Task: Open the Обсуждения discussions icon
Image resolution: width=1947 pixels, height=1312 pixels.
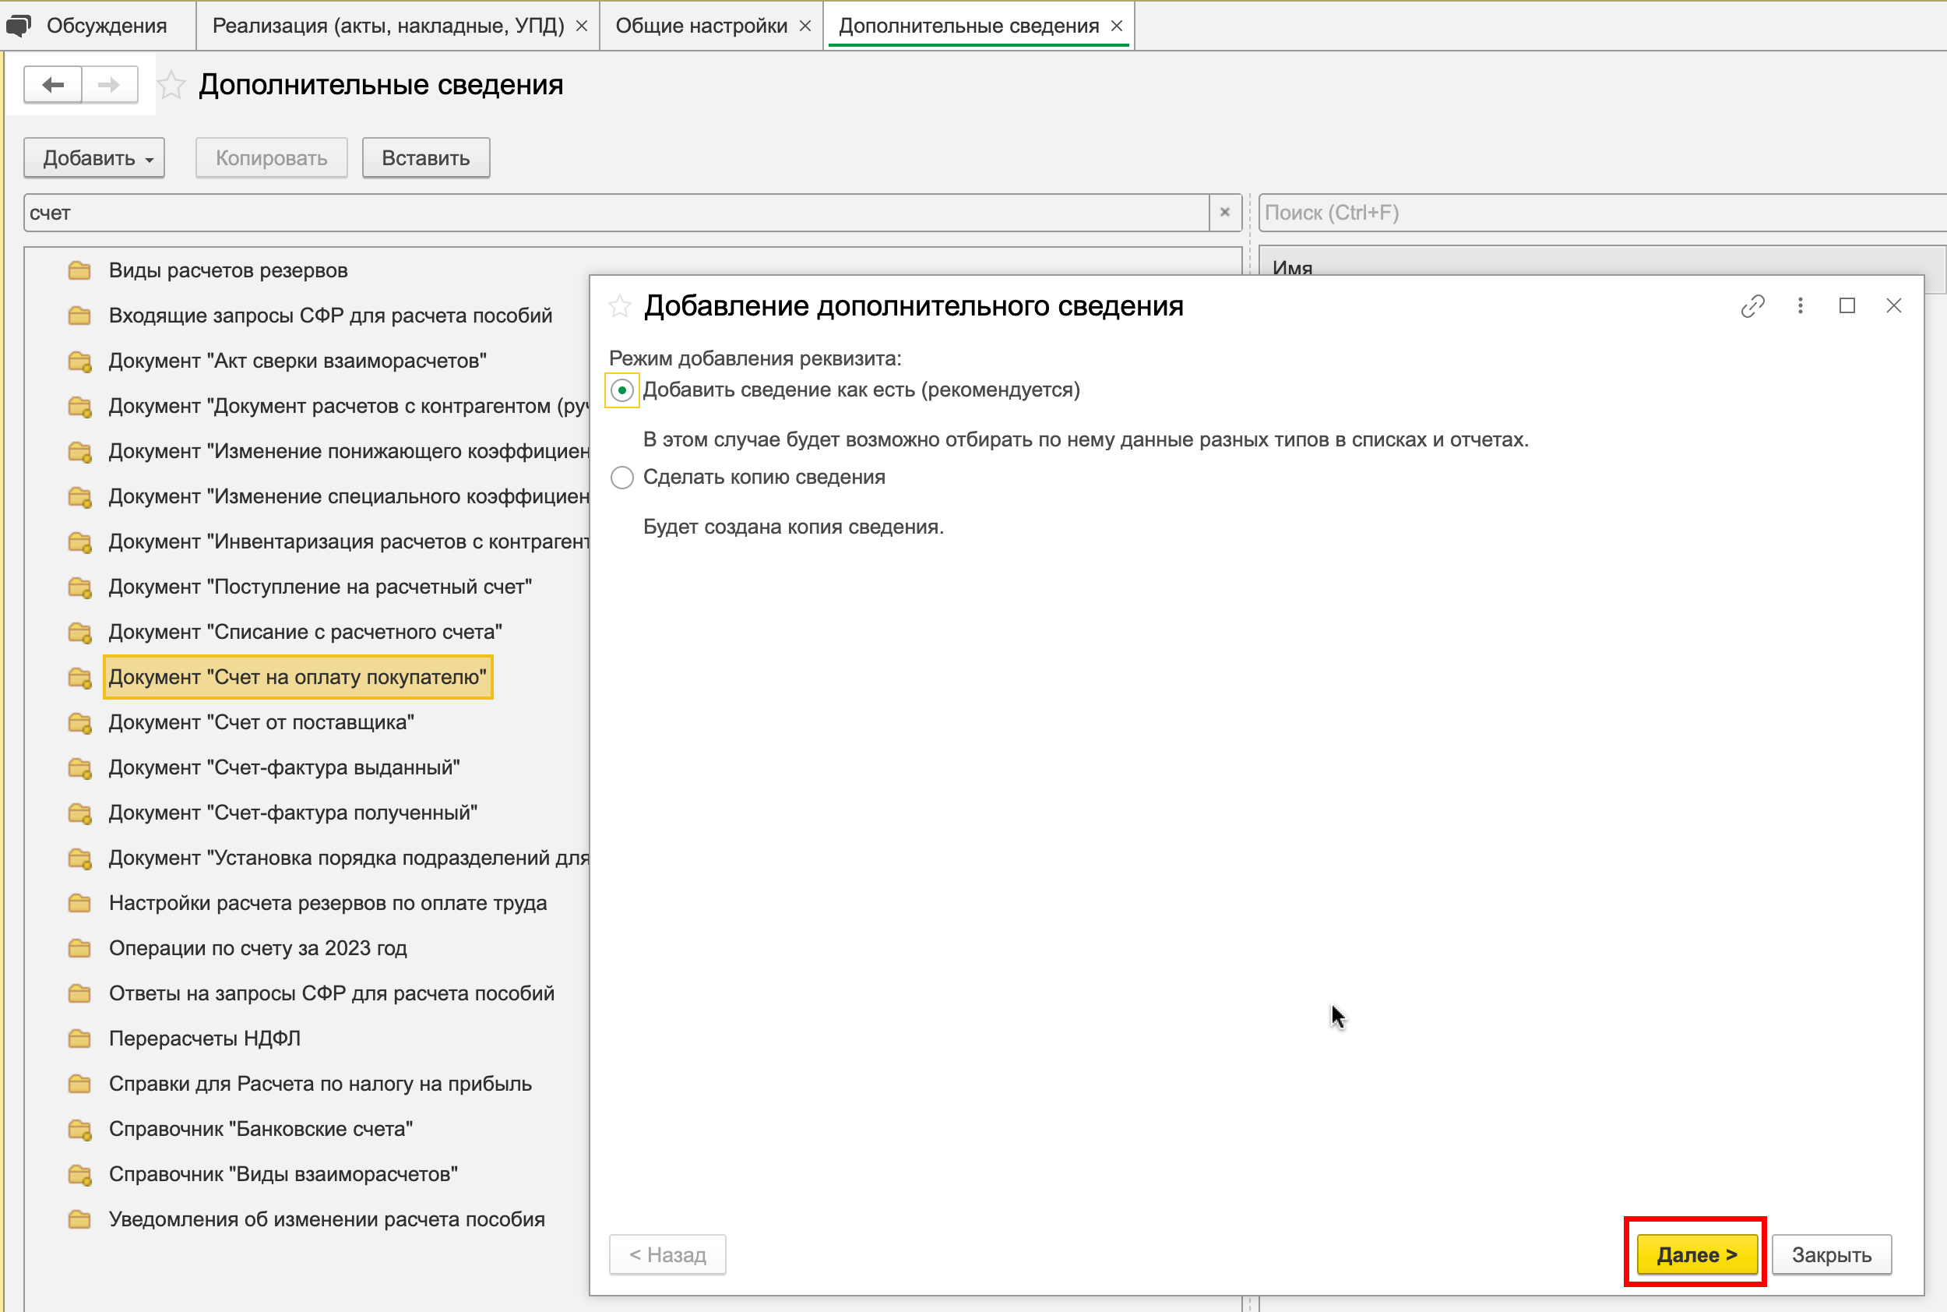Action: (19, 25)
